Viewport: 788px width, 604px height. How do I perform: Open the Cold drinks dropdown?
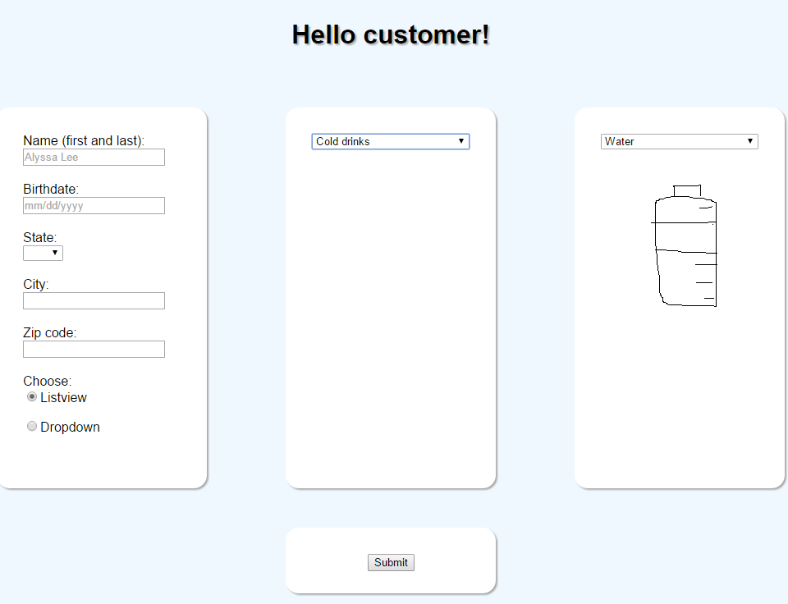(x=390, y=141)
